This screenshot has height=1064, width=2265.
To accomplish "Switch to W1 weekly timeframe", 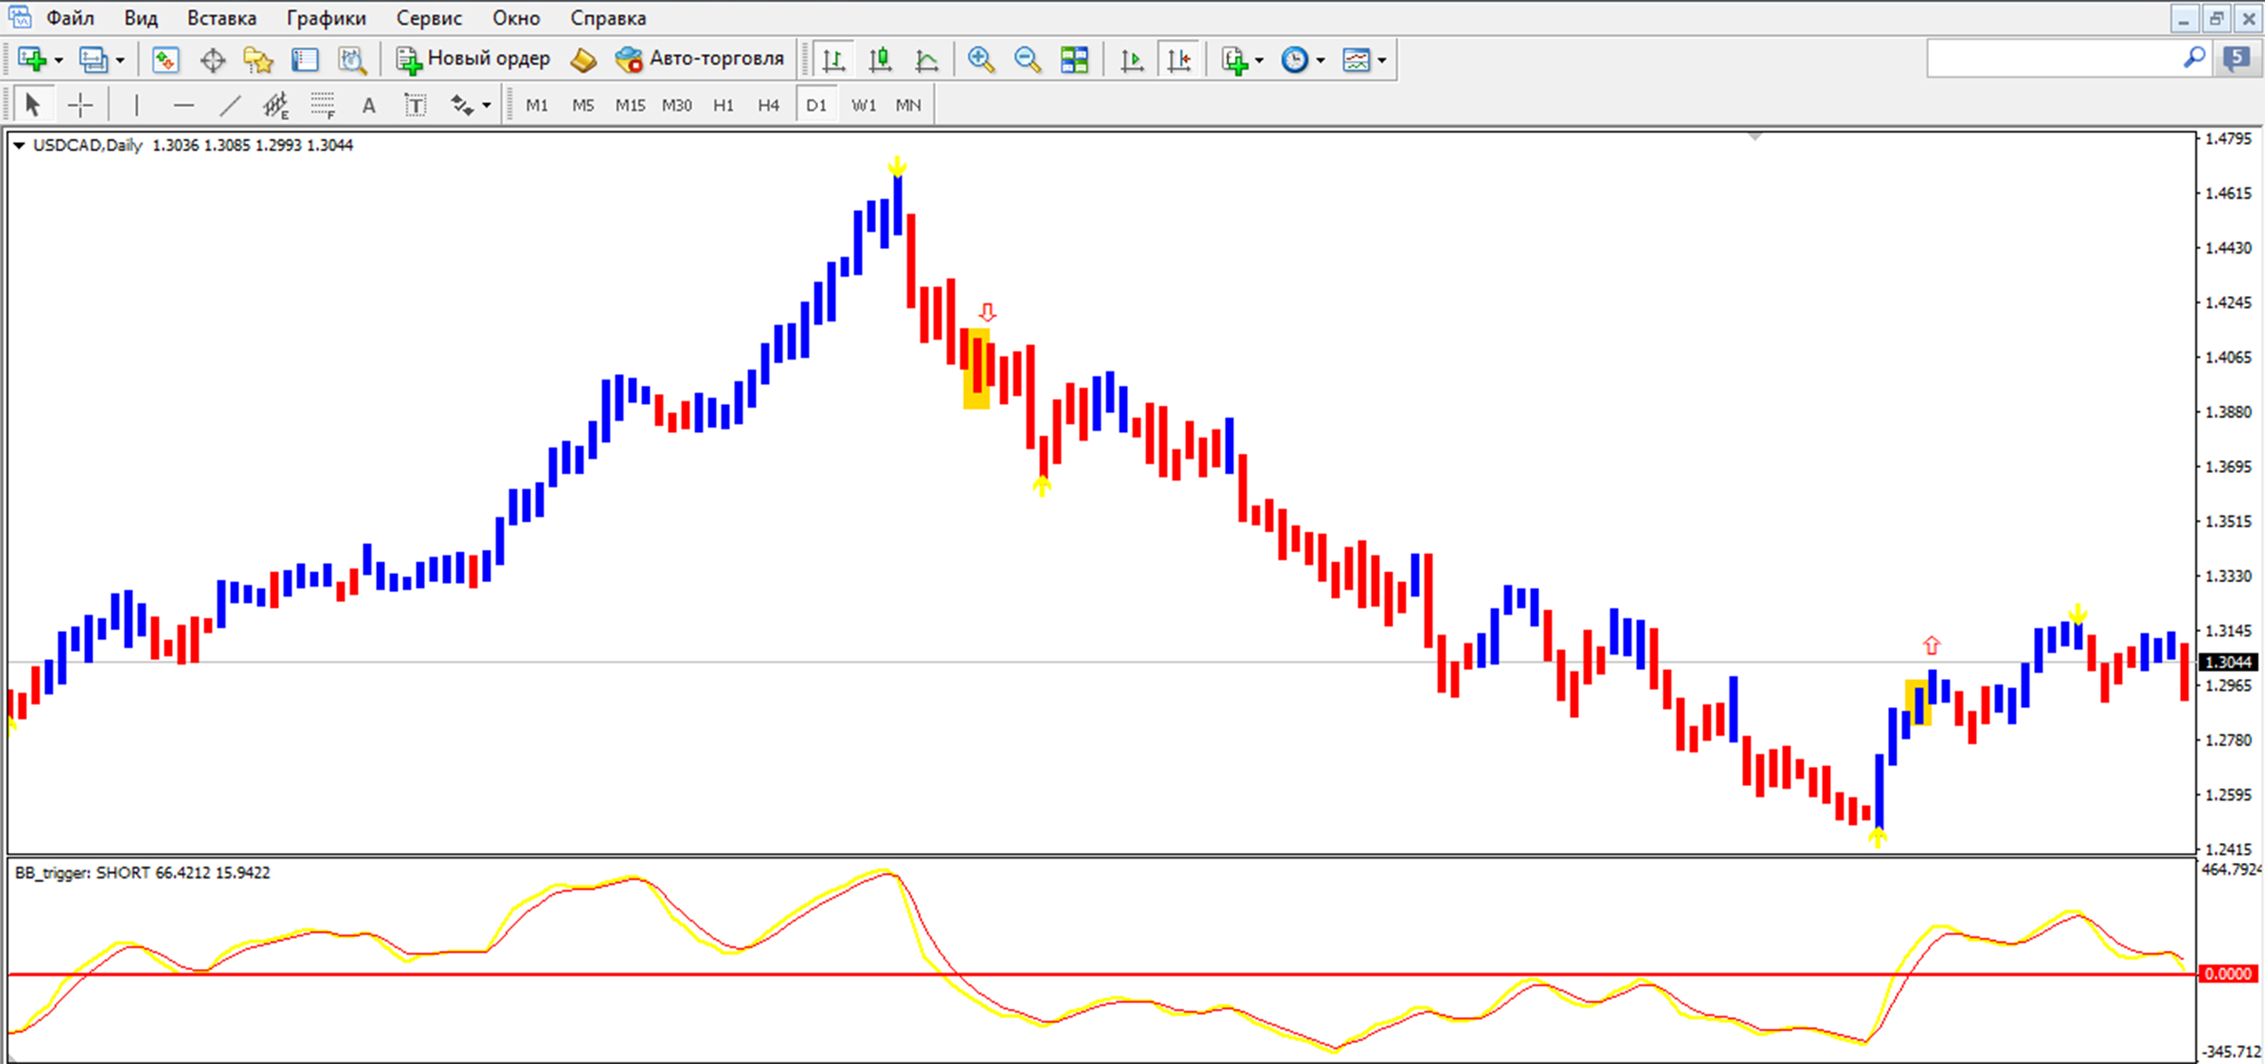I will [863, 106].
